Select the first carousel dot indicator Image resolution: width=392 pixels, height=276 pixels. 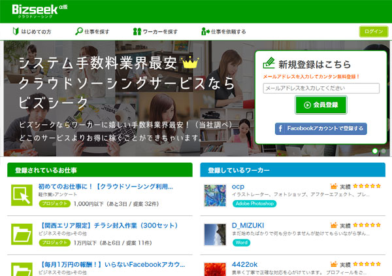point(375,151)
